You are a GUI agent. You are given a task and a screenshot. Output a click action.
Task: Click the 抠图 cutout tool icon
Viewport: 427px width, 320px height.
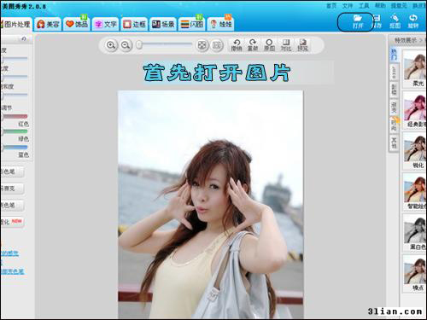pyautogui.click(x=395, y=21)
